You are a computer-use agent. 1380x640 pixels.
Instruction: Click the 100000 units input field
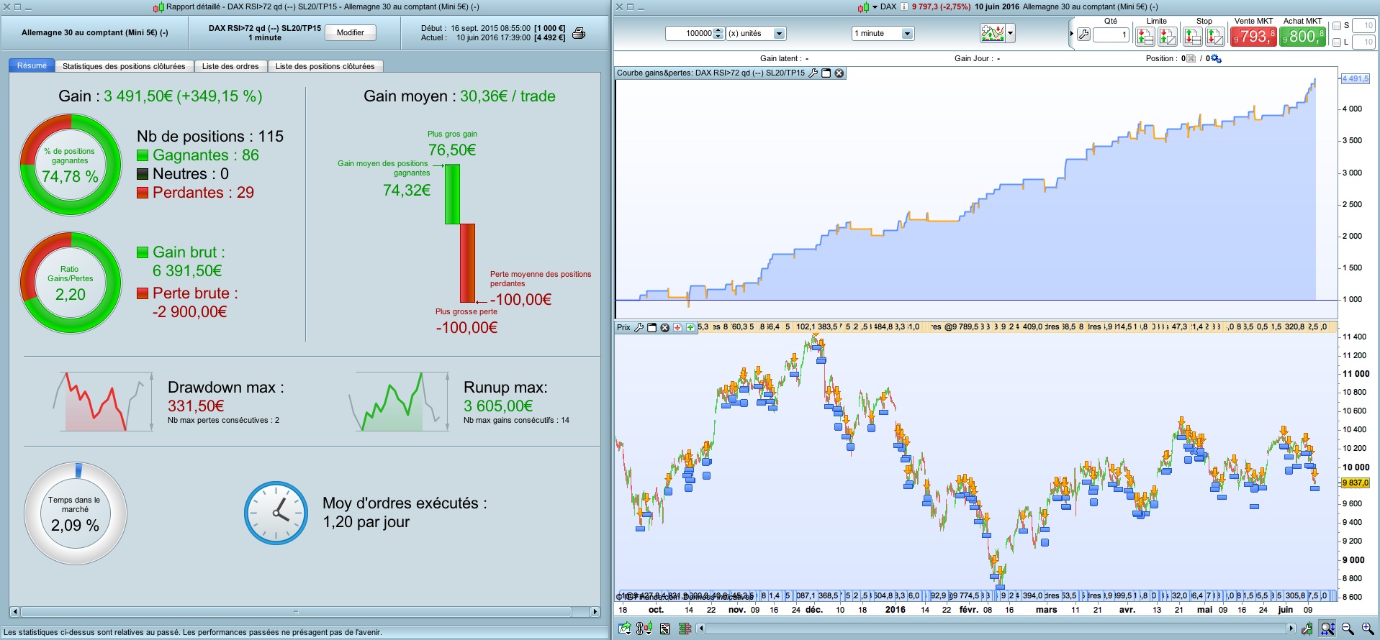tap(690, 33)
